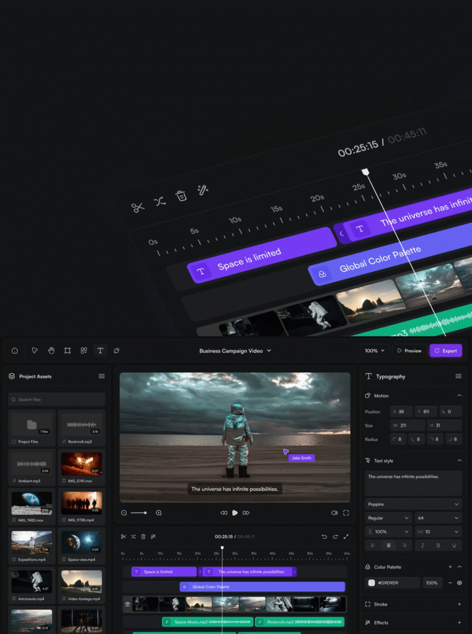Screen dimensions: 472x634
Task: Toggle underline text style
Action: pos(454,545)
